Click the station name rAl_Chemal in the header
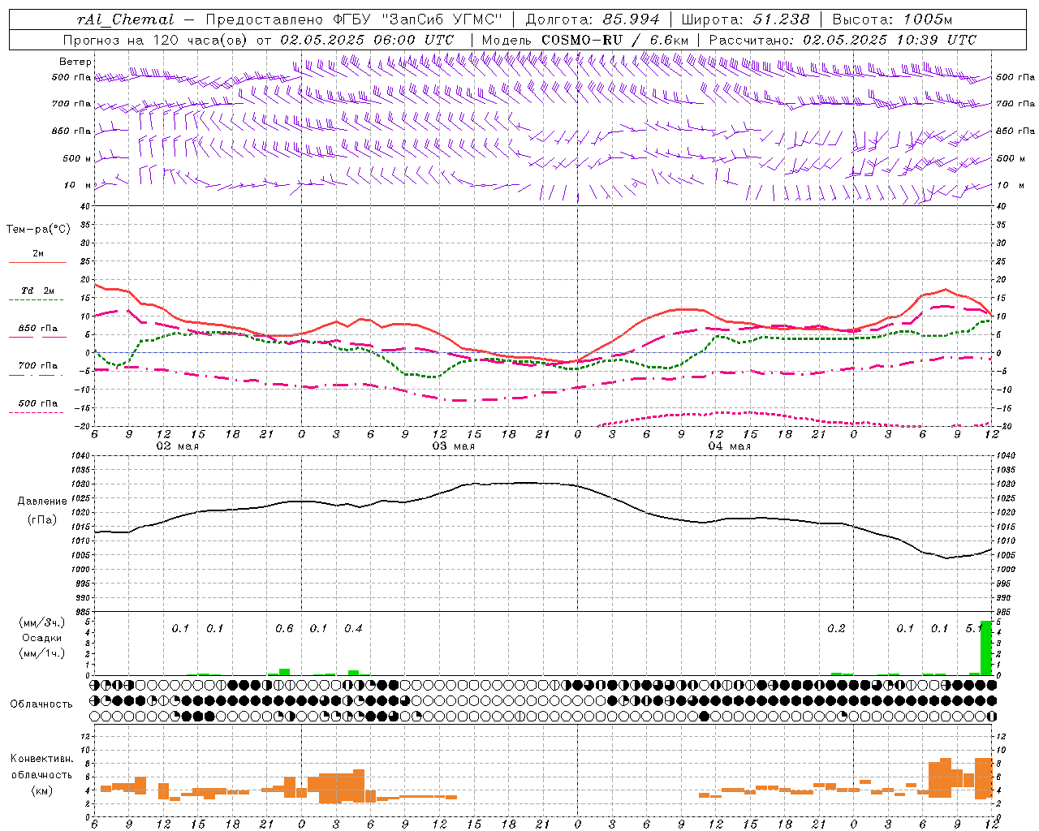The image size is (1039, 831). (126, 19)
